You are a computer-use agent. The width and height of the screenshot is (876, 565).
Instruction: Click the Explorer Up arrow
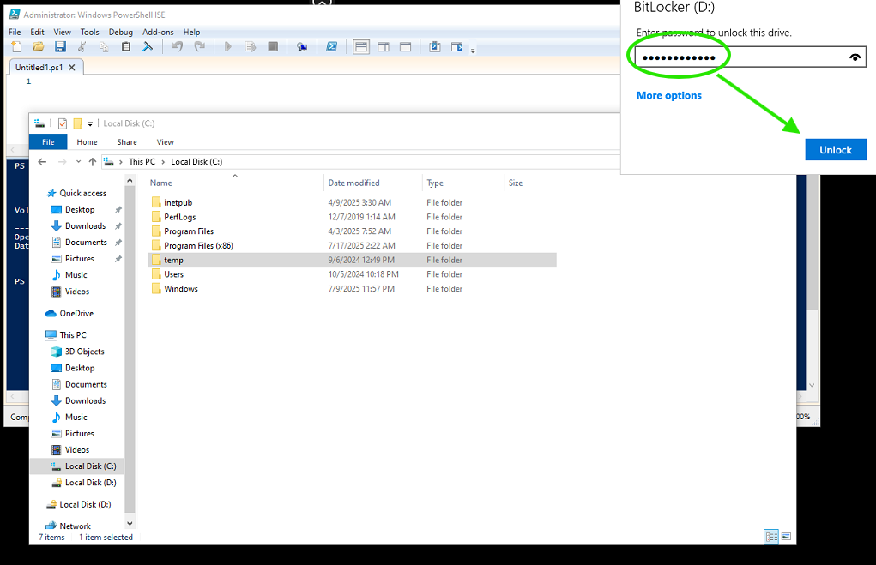[x=93, y=162]
